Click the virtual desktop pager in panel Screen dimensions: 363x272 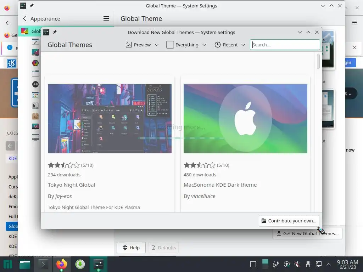(x=265, y=264)
